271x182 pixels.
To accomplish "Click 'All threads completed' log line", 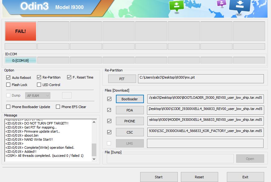I will tap(44, 156).
